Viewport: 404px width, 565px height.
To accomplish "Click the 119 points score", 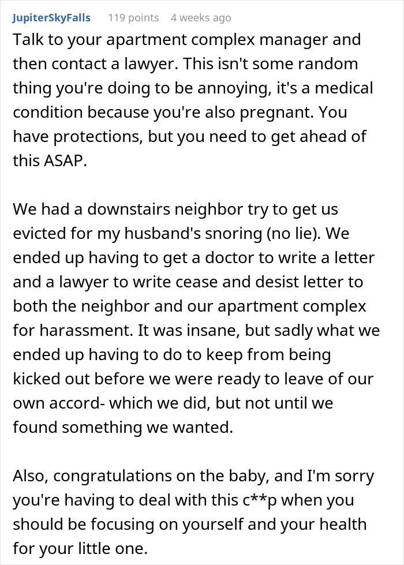I will (133, 18).
